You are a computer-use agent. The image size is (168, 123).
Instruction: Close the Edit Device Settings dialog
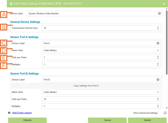(x=164, y=4)
